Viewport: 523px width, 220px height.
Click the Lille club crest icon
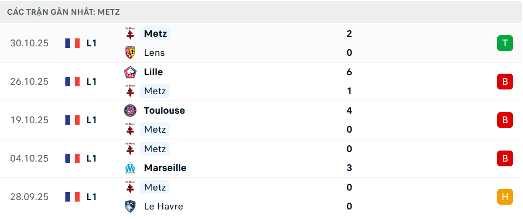130,72
